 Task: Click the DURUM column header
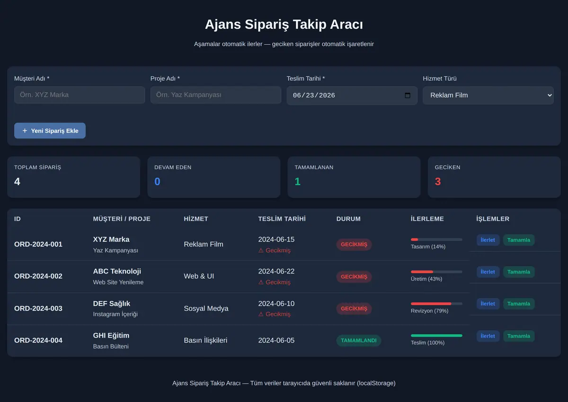(x=348, y=219)
